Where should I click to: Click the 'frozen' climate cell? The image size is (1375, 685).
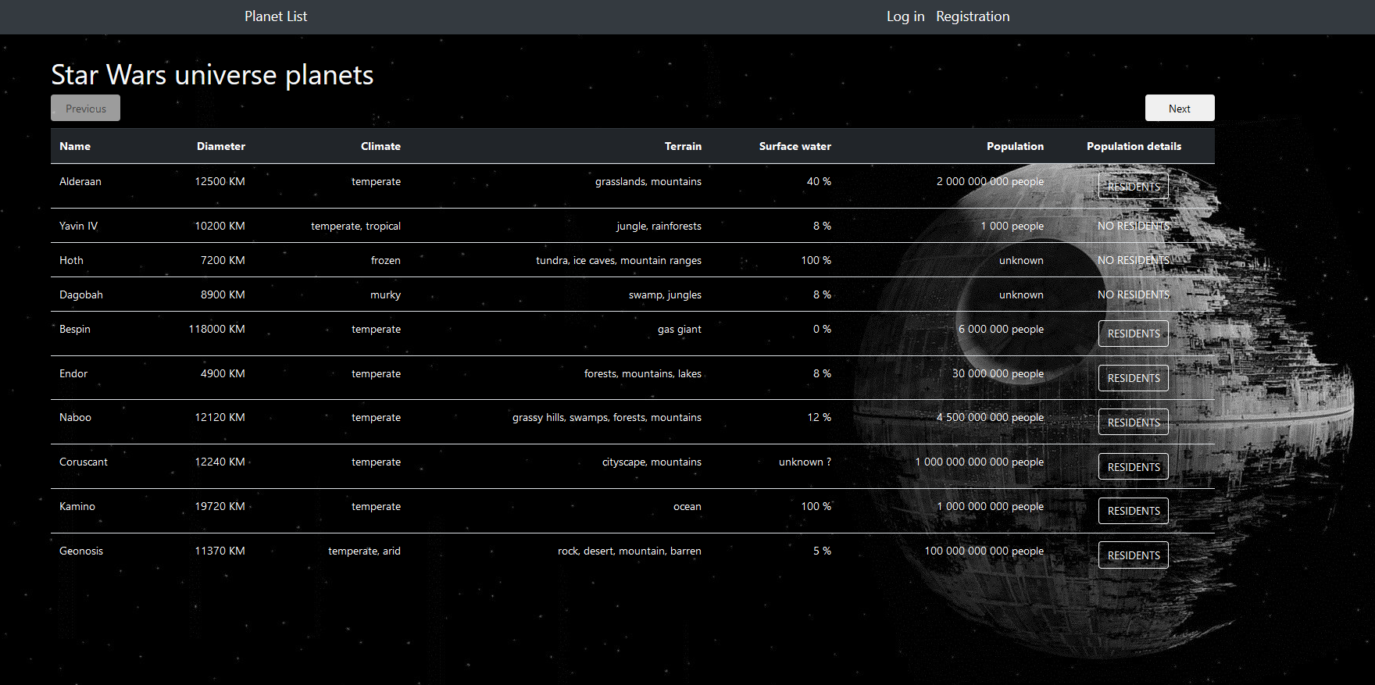(385, 260)
